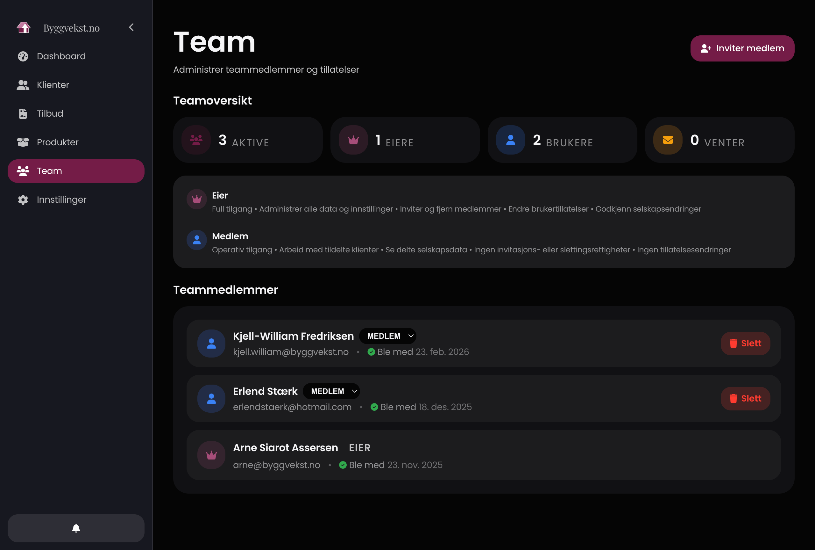The width and height of the screenshot is (815, 550).
Task: Click the Klienter people icon in sidebar
Action: 23,84
